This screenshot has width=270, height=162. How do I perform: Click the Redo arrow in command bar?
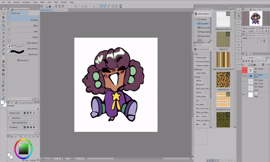tap(71, 6)
